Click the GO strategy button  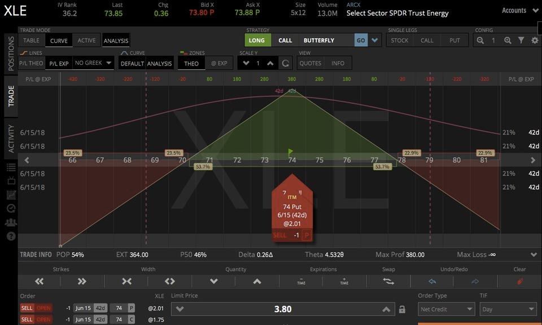(x=361, y=41)
